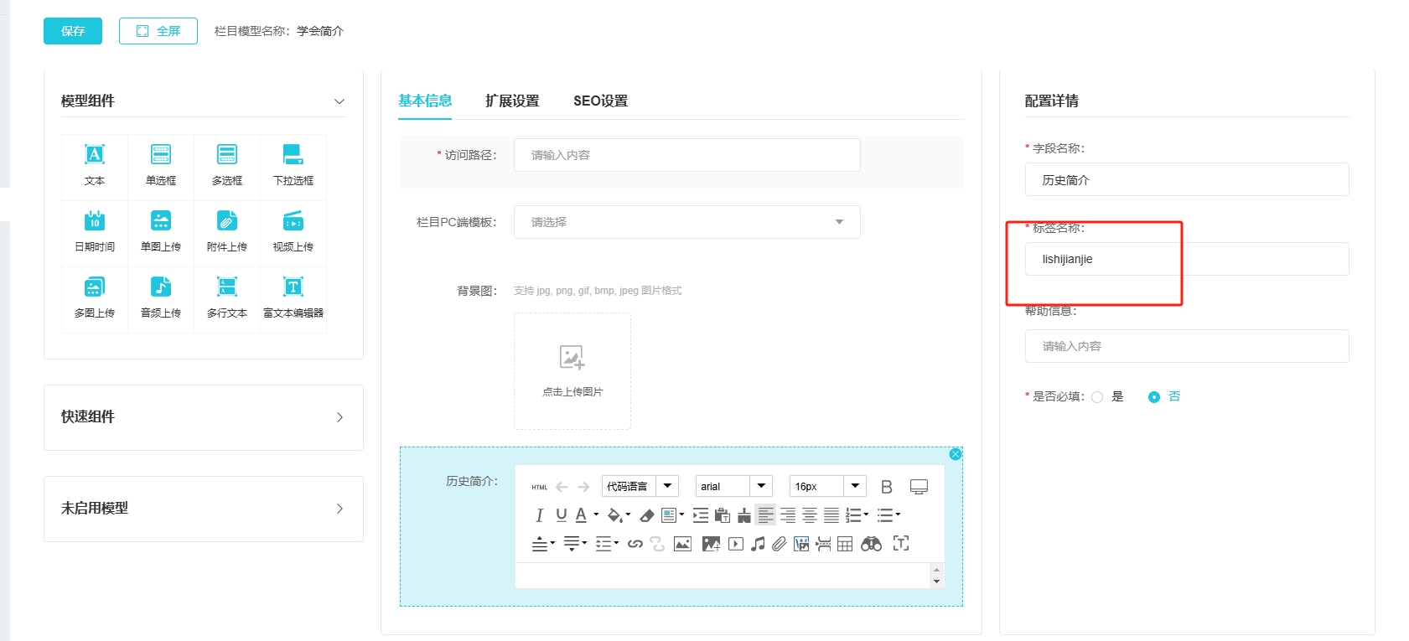Toggle italic formatting in the editor
The width and height of the screenshot is (1409, 641).
(x=540, y=515)
